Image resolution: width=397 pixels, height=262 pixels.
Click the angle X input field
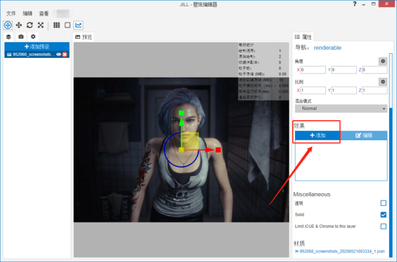pyautogui.click(x=313, y=69)
